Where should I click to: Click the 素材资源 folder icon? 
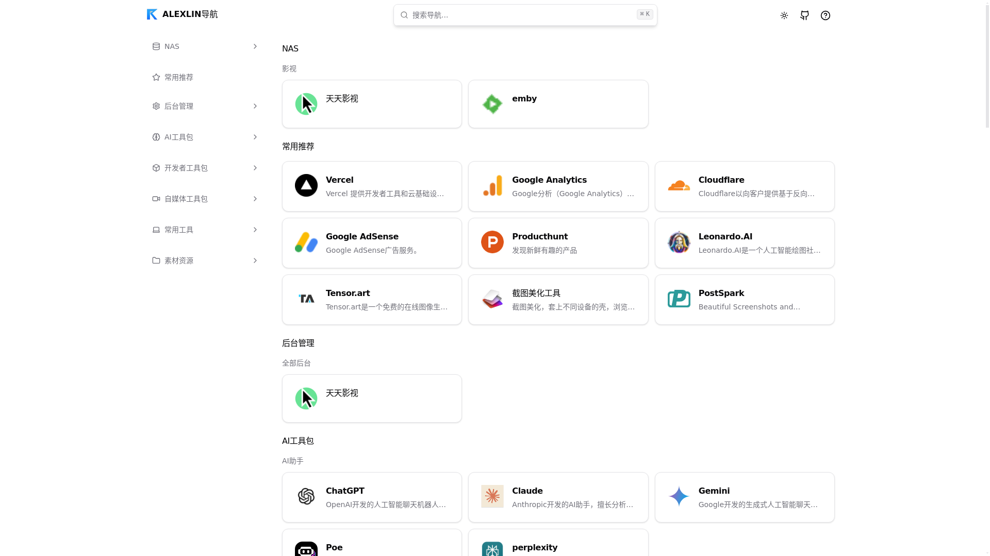[156, 260]
